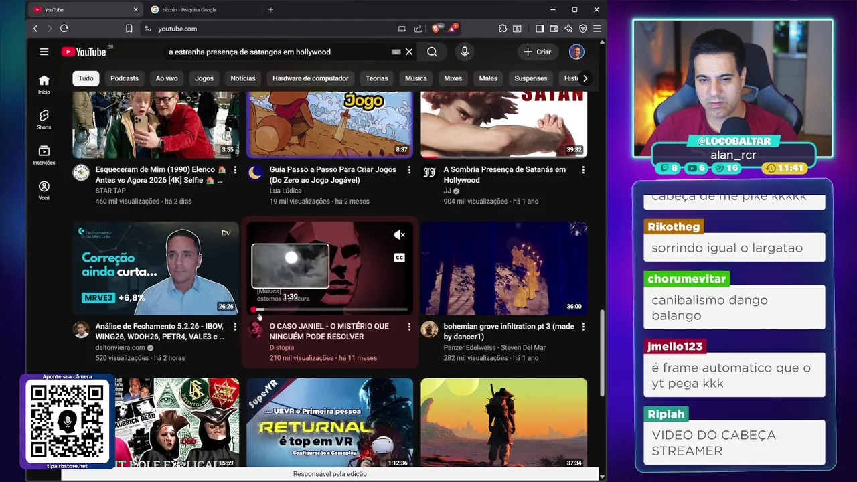Open the account avatar menu
857x482 pixels.
576,52
